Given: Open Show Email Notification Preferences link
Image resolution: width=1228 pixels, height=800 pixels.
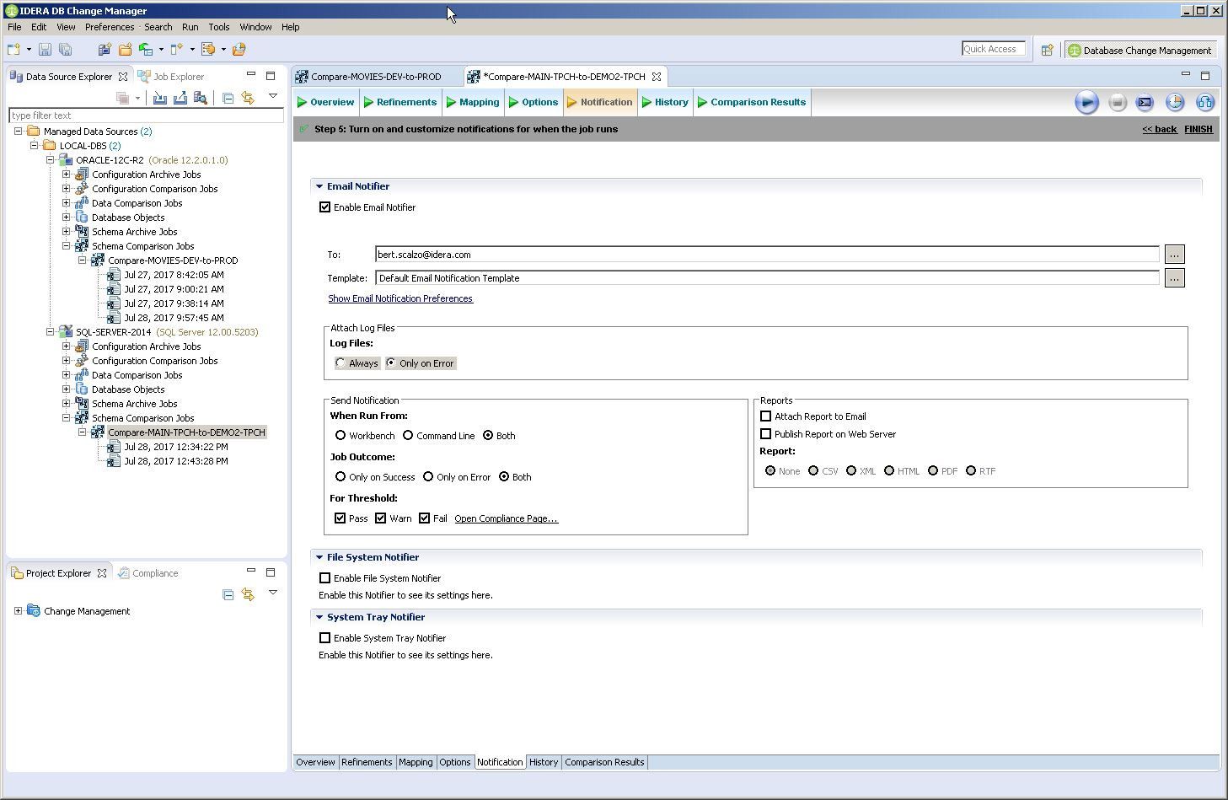Looking at the screenshot, I should (x=400, y=298).
